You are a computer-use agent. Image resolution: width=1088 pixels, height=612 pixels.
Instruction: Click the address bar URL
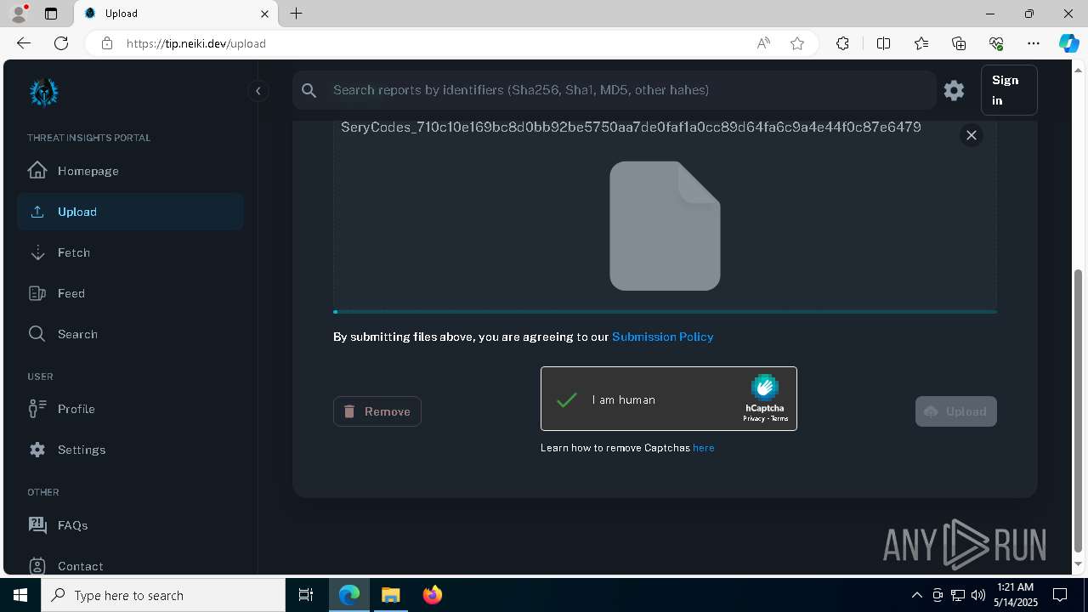(x=196, y=43)
